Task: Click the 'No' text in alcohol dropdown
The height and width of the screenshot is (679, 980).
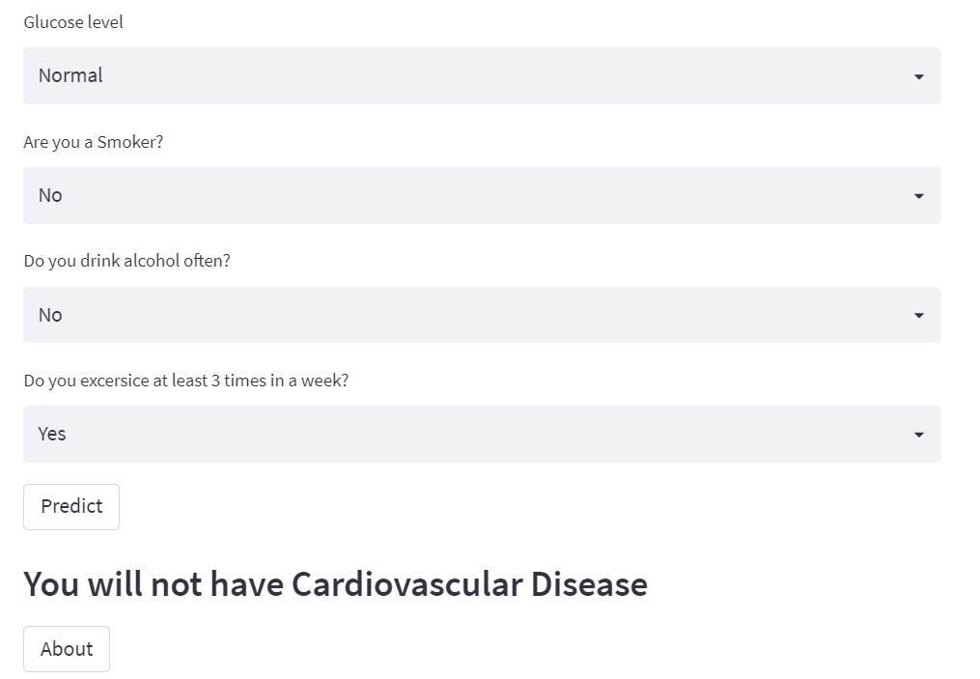Action: (49, 315)
